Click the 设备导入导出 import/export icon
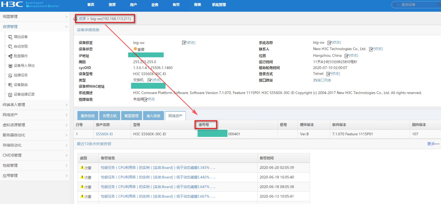Viewport: 441px width, 204px height. (x=10, y=66)
